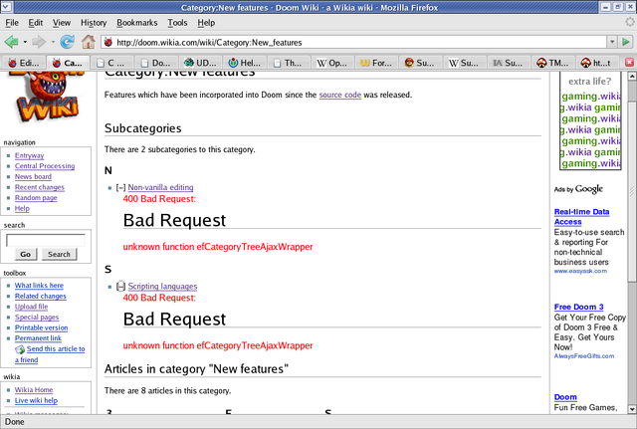Open the Non-vanilla editing category link

tap(160, 187)
